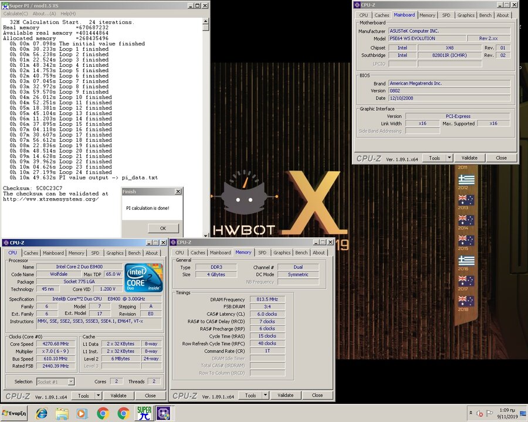Open Memory tab in CPU window

coord(76,253)
